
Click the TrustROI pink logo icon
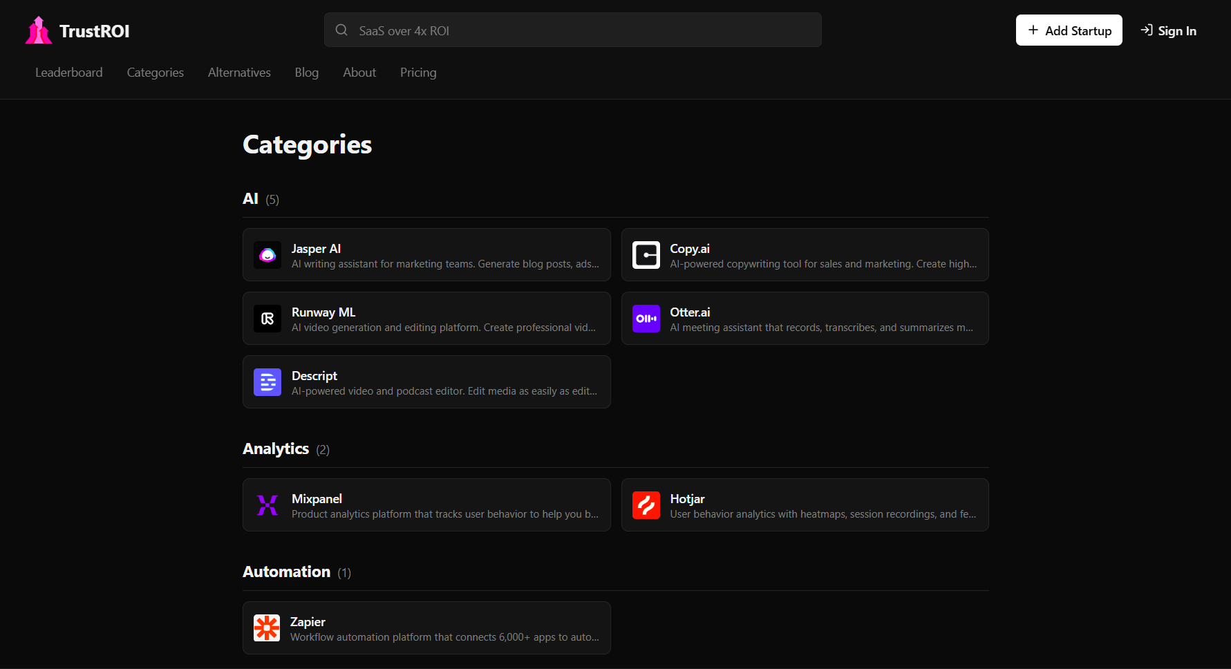point(39,30)
